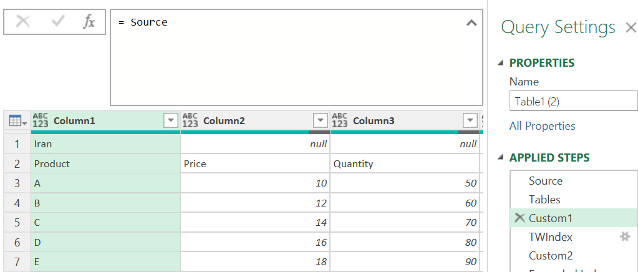Click the Column2 cell showing 14

pos(256,222)
